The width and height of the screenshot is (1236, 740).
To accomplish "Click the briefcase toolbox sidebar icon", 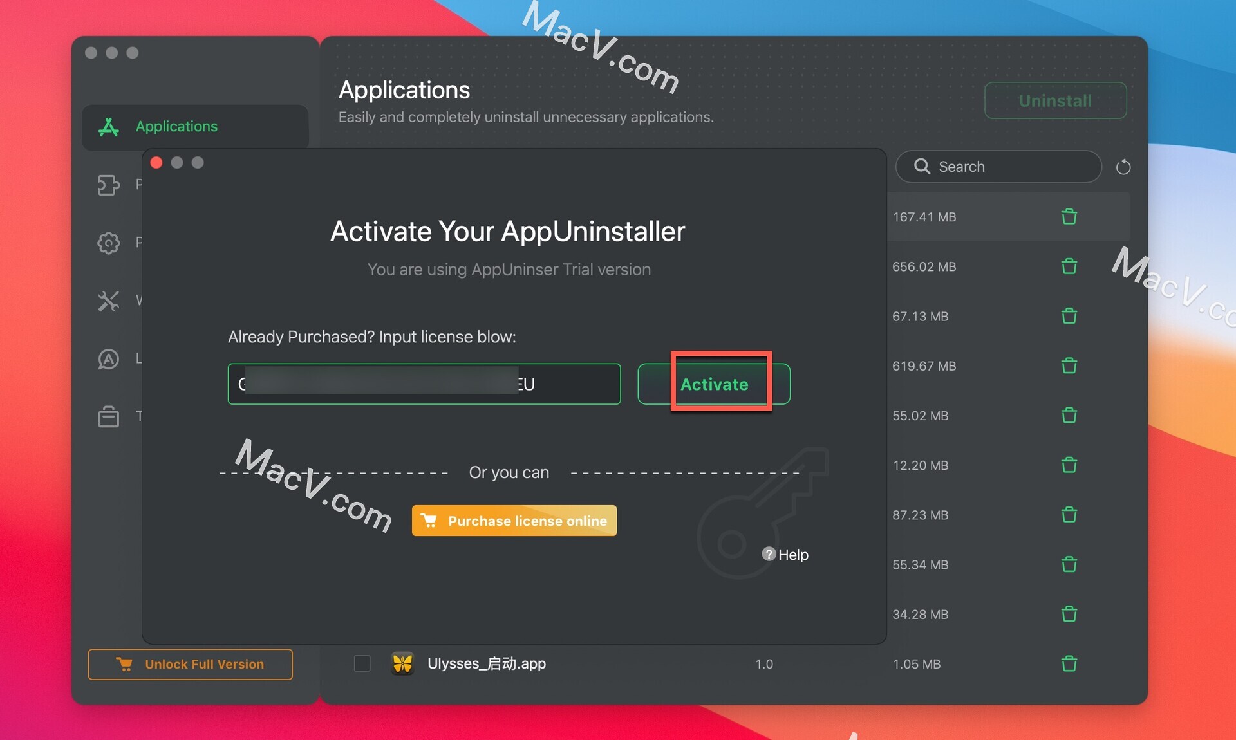I will click(108, 416).
